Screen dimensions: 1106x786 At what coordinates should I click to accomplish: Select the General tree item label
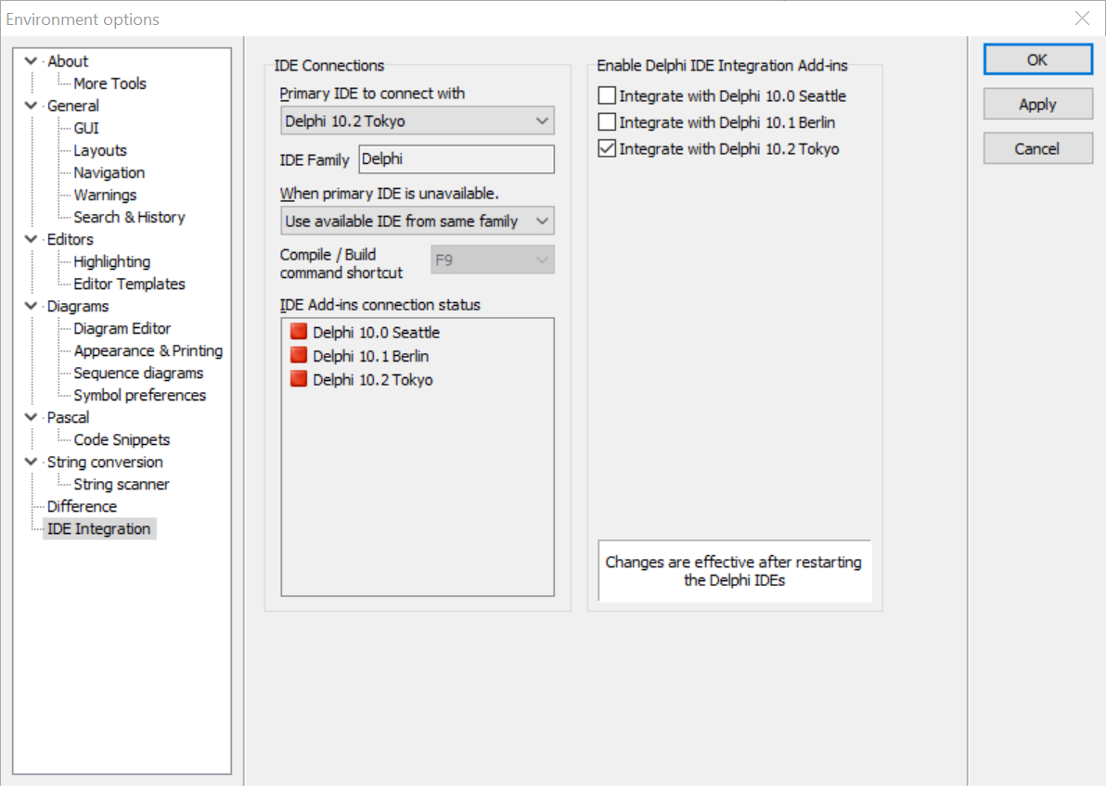73,106
